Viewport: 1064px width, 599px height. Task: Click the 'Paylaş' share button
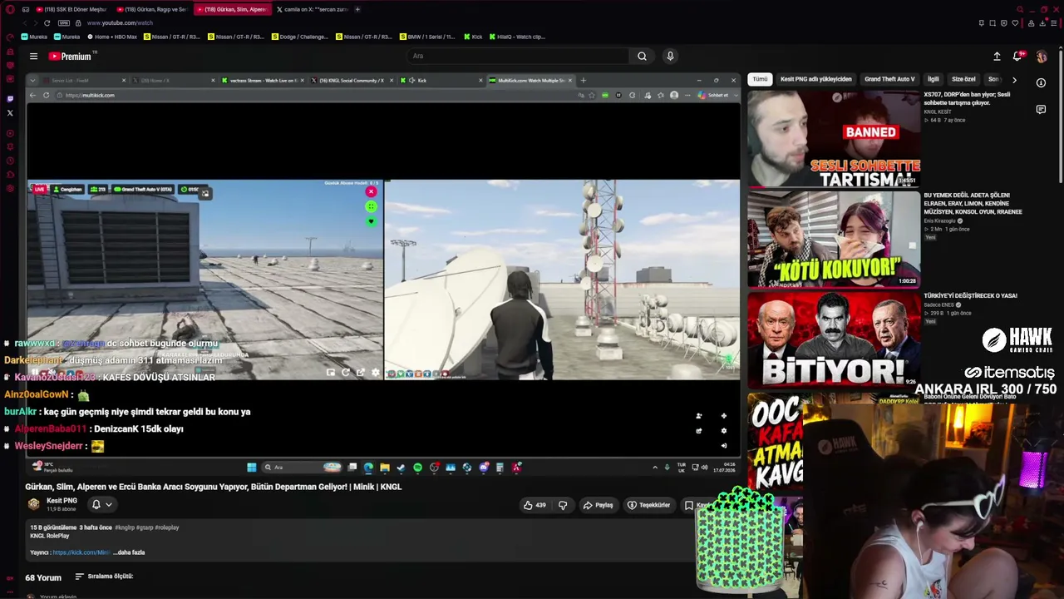coord(598,505)
